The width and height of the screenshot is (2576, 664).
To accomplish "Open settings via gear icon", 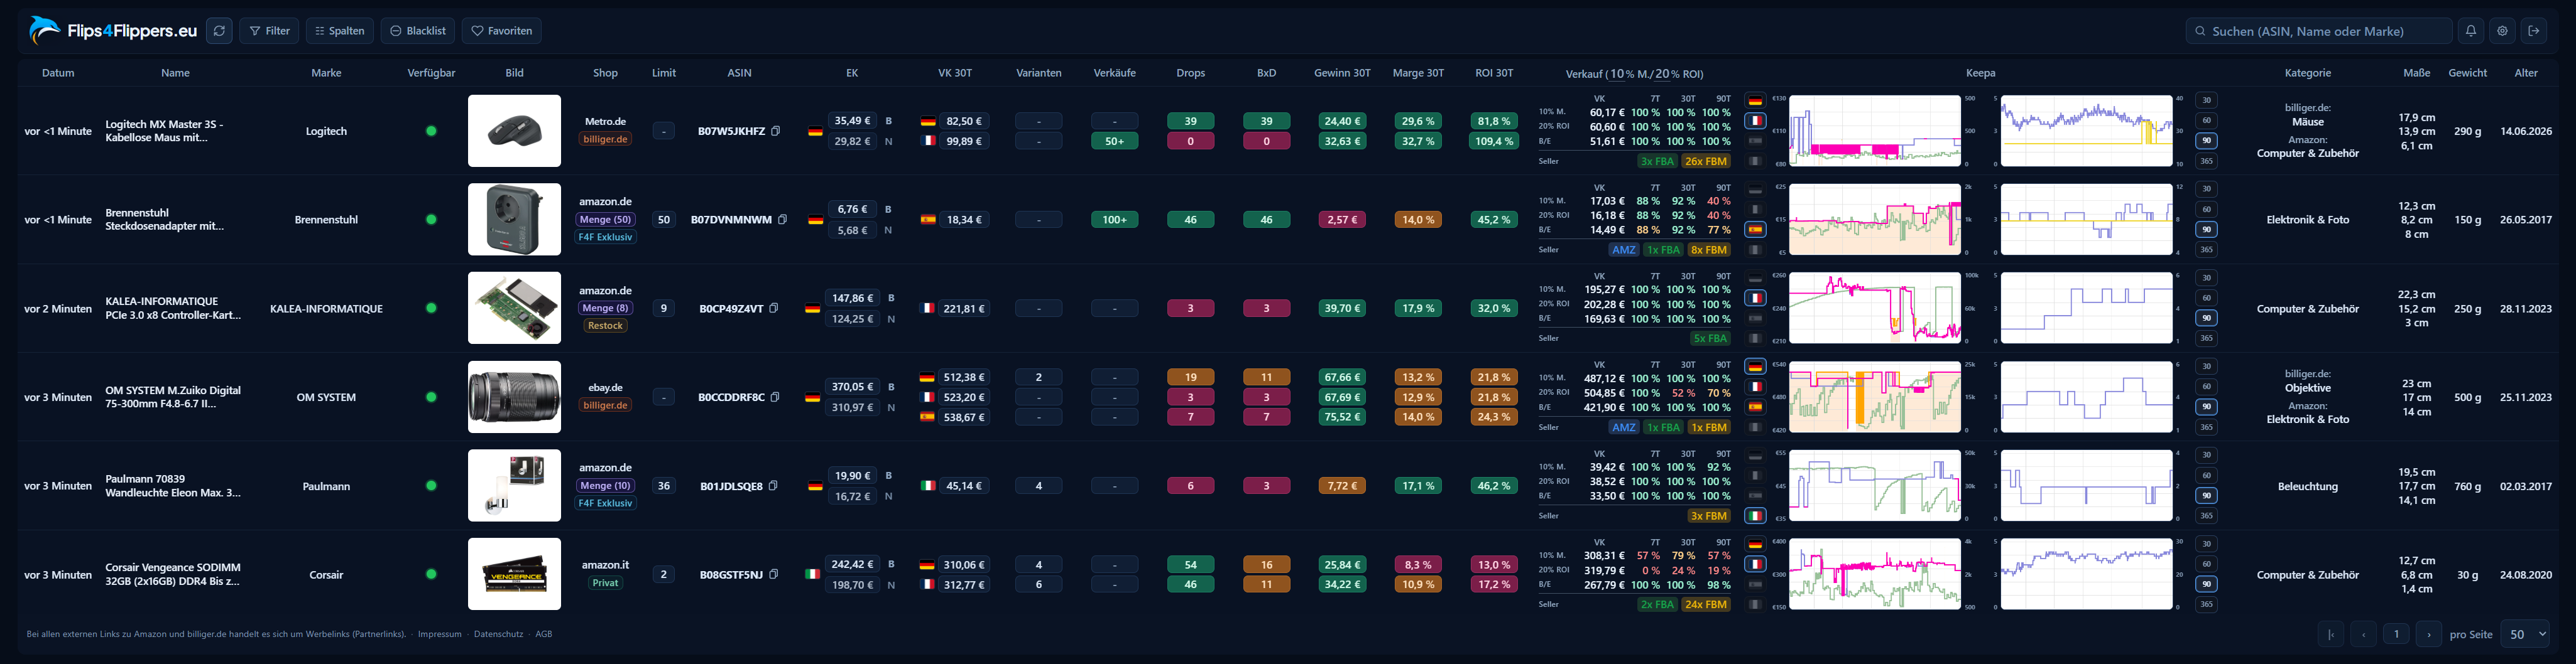I will coord(2502,31).
